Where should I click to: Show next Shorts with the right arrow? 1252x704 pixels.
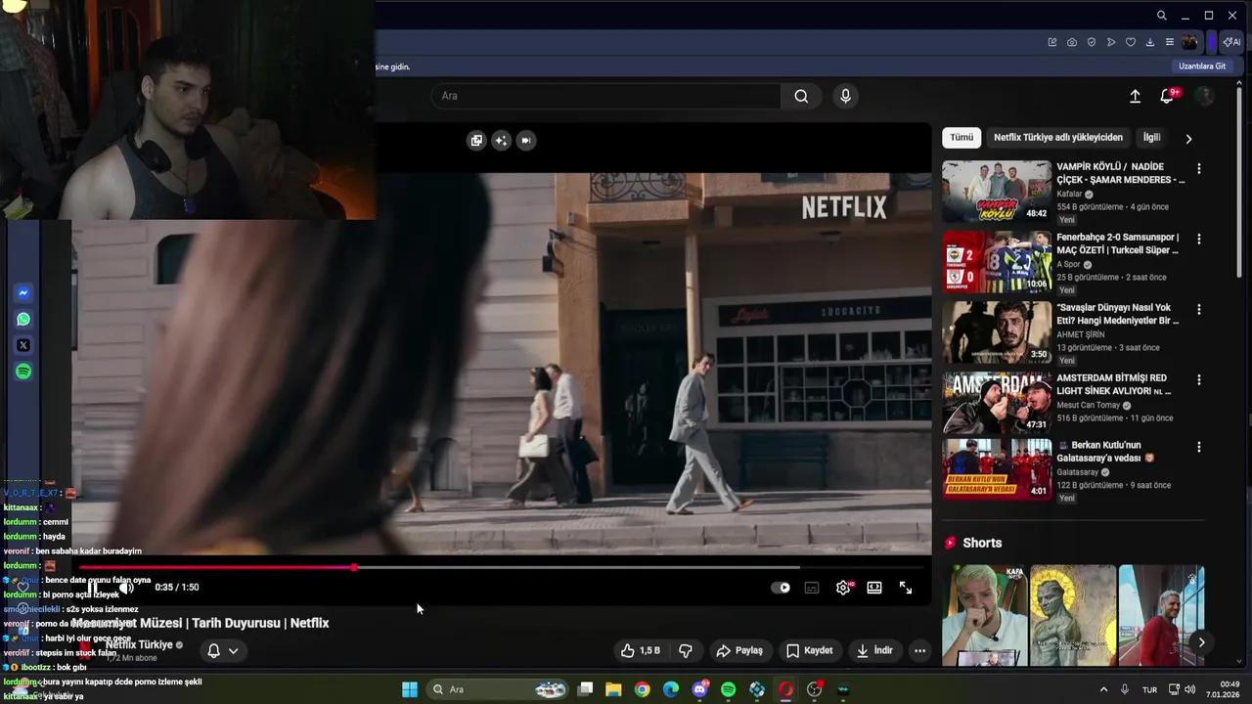pyautogui.click(x=1201, y=642)
